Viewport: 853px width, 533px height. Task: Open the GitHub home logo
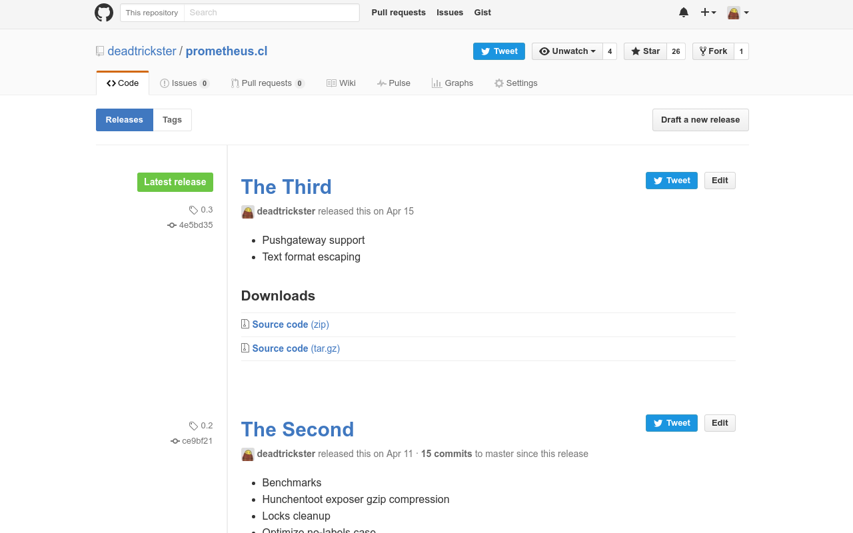(104, 13)
